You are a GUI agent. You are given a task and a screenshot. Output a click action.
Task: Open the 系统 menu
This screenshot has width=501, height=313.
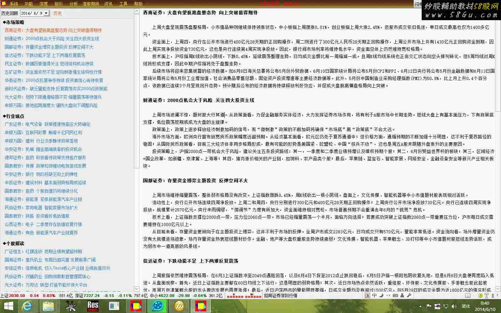coord(14,4)
